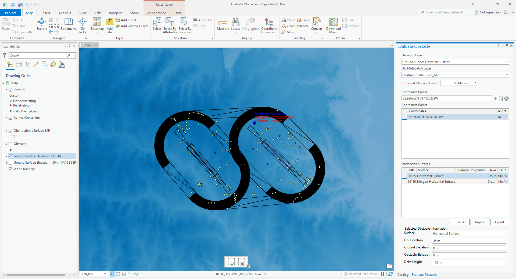Open the OIS Multipatch Layer dropdown
This screenshot has height=279, width=516.
click(507, 75)
